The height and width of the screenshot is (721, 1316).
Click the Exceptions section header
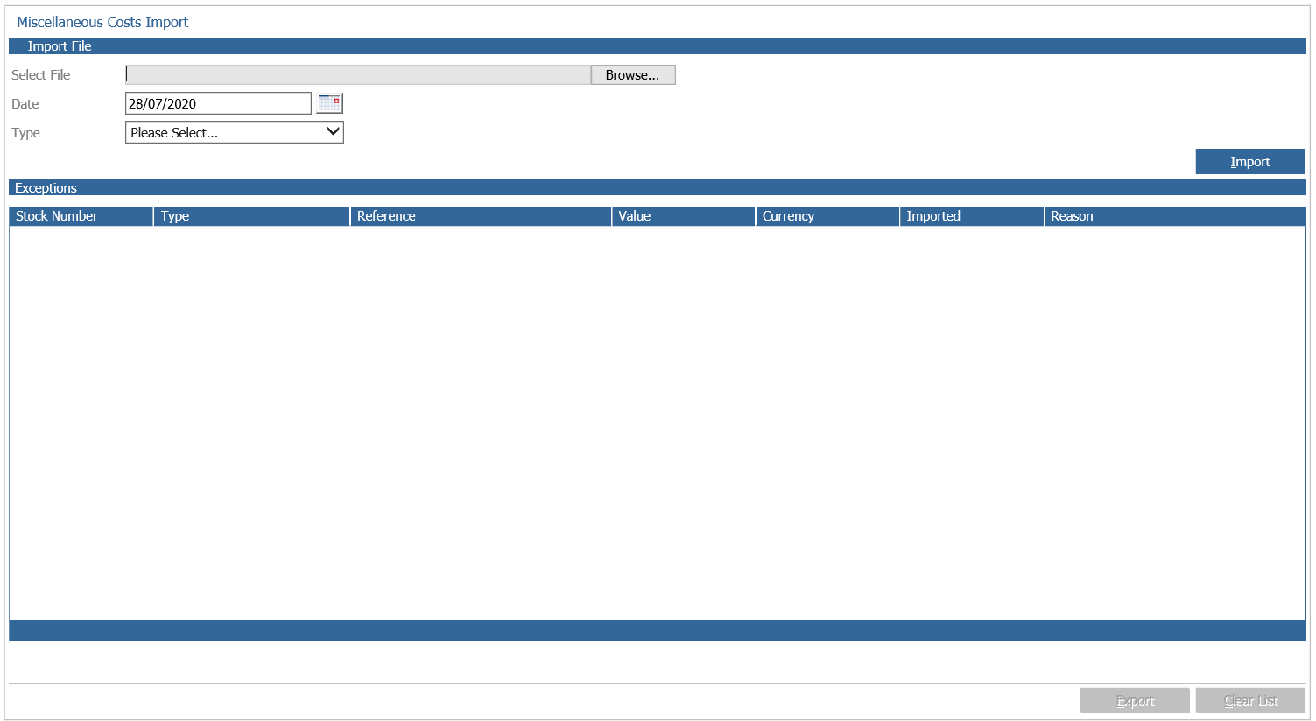[x=658, y=188]
